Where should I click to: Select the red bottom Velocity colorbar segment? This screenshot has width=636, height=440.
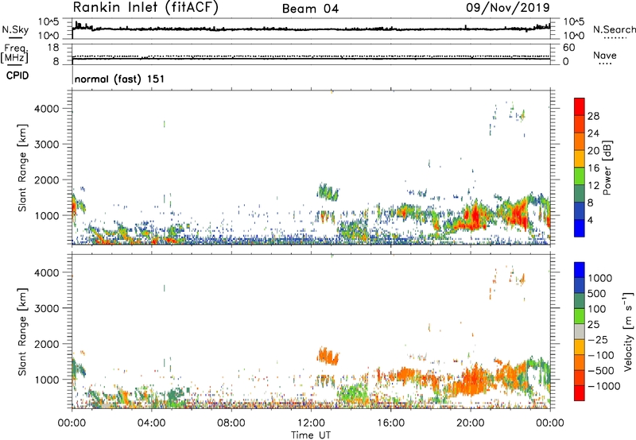(580, 393)
